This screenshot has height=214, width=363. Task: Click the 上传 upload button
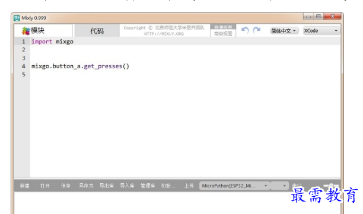pos(189,186)
